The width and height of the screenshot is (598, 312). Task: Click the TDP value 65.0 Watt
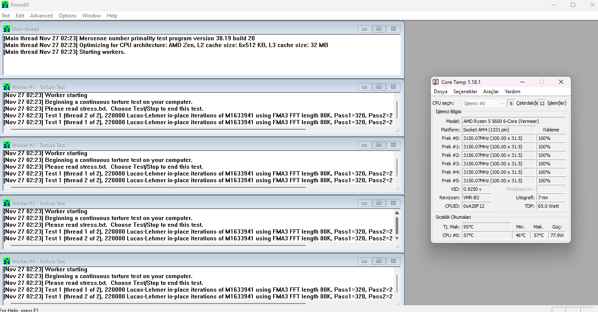coord(551,206)
